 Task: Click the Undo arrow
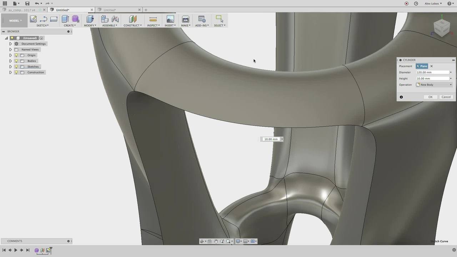coord(37,3)
